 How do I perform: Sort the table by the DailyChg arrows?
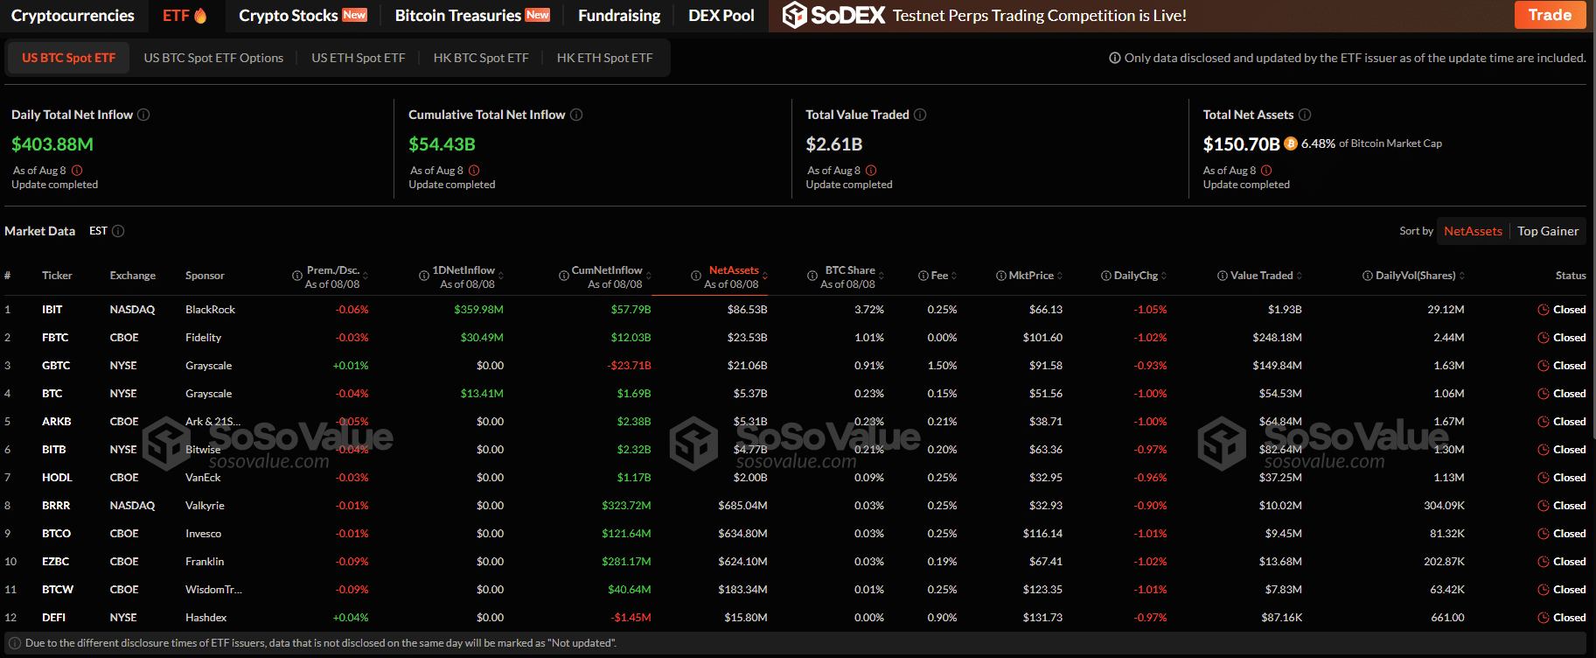1164,276
